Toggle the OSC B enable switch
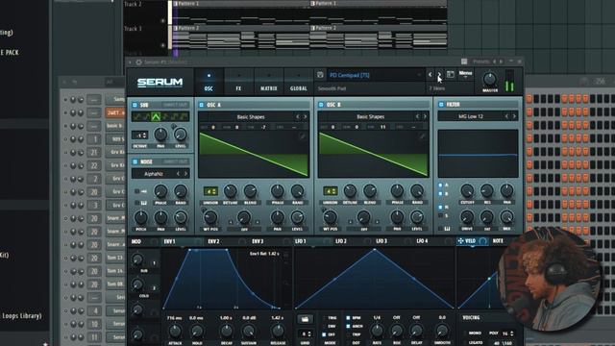 pos(321,105)
